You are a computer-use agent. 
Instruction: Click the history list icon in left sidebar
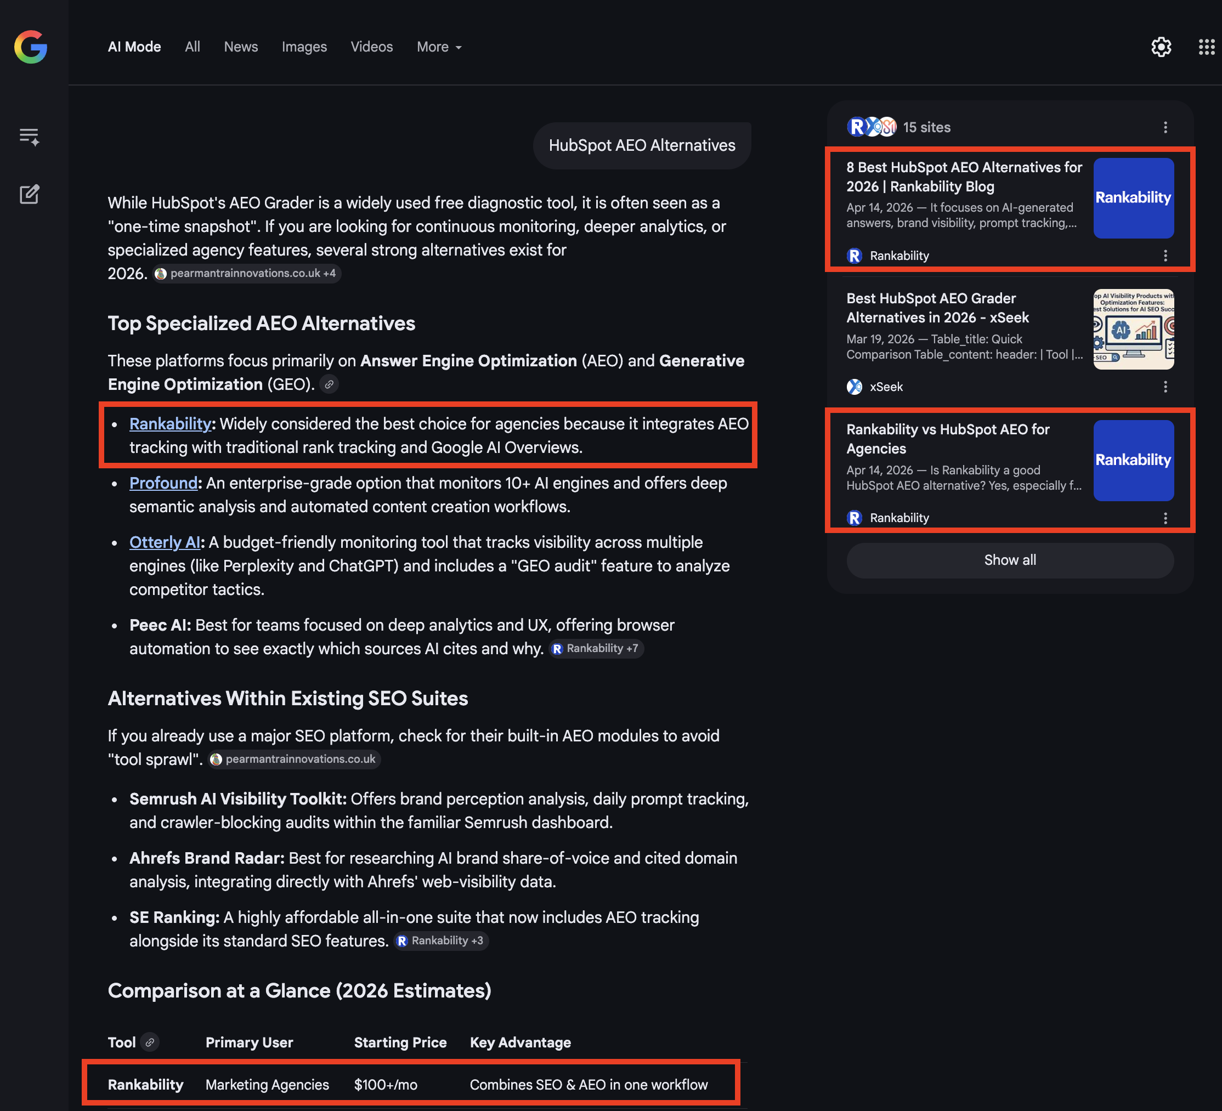29,136
